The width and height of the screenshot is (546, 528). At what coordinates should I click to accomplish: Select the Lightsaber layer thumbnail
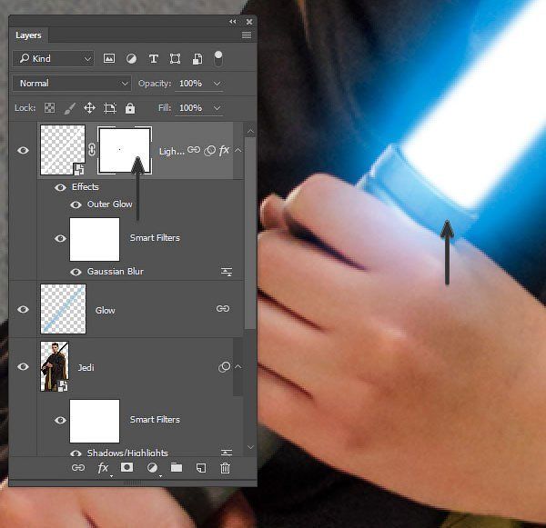[x=63, y=150]
